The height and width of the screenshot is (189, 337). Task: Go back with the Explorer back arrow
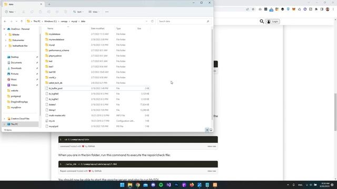5,22
